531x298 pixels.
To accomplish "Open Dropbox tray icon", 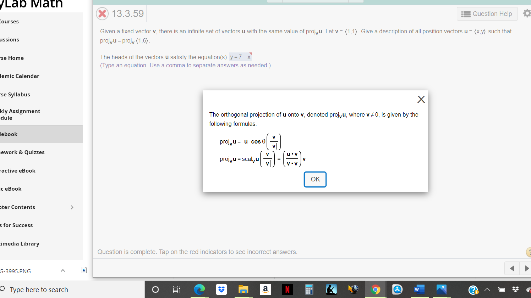I will pyautogui.click(x=515, y=289).
